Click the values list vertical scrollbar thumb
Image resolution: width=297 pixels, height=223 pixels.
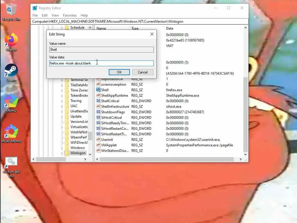tap(245, 114)
